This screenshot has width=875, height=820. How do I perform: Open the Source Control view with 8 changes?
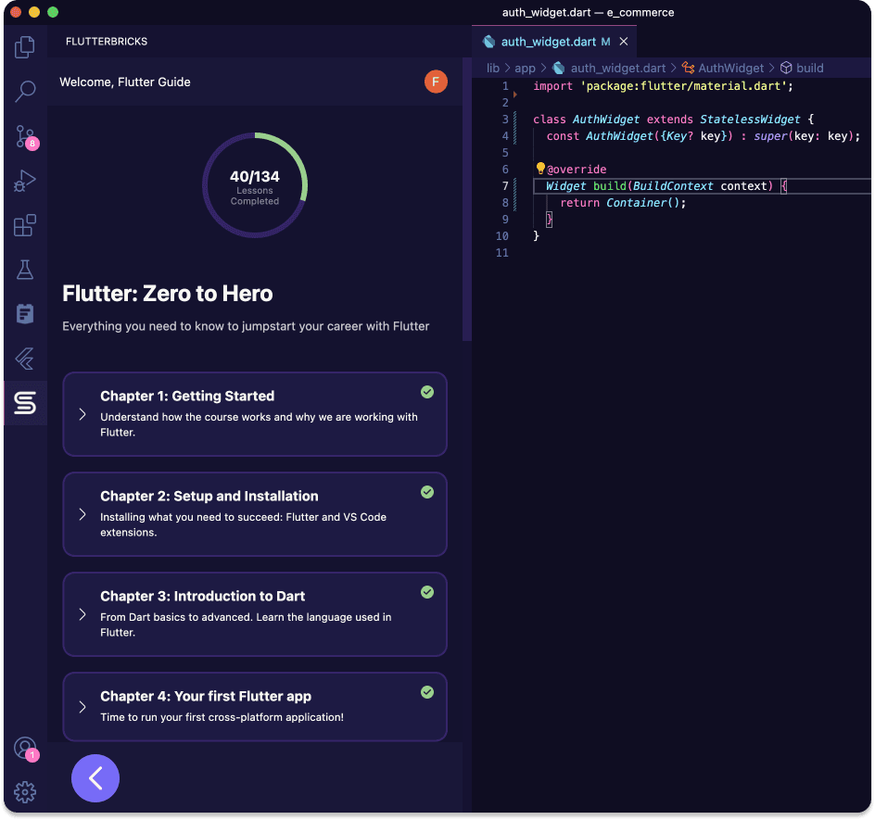tap(24, 135)
